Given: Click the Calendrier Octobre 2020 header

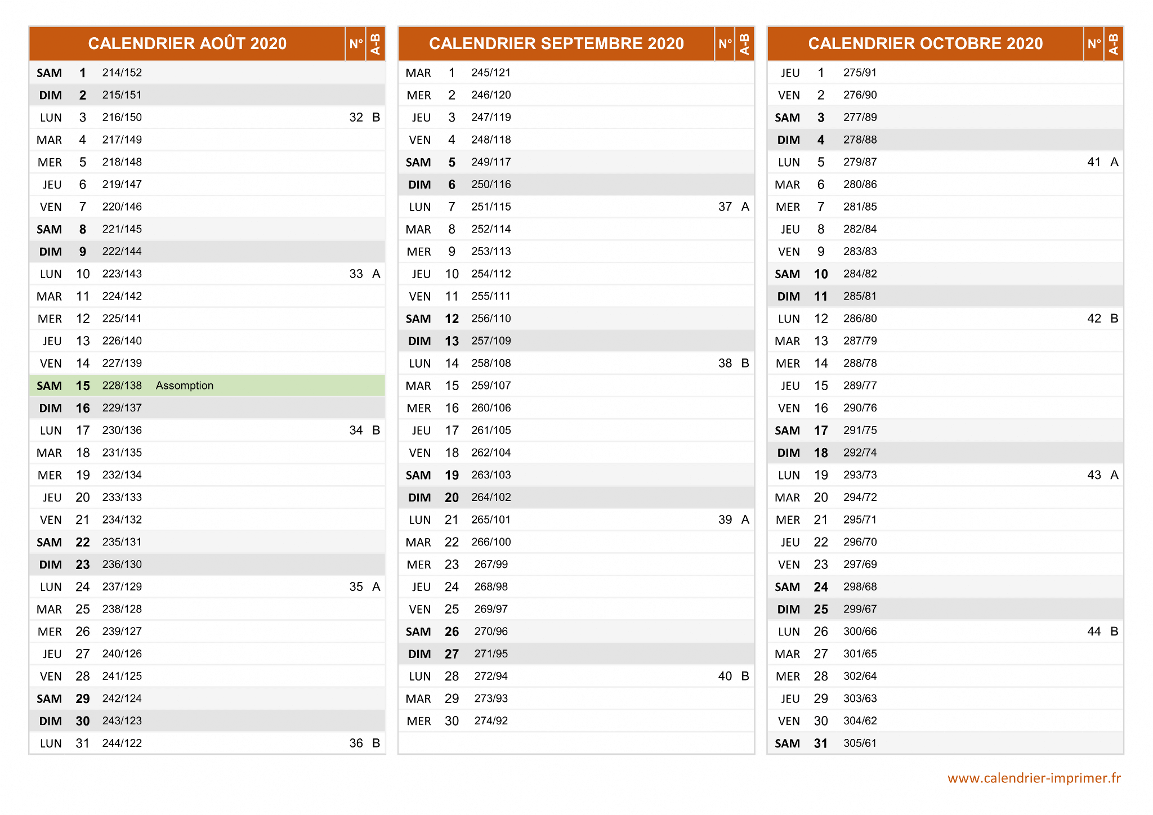Looking at the screenshot, I should tap(926, 43).
